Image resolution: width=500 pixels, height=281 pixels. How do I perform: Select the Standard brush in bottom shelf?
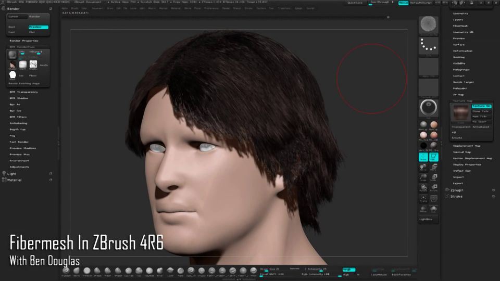[x=66, y=271]
